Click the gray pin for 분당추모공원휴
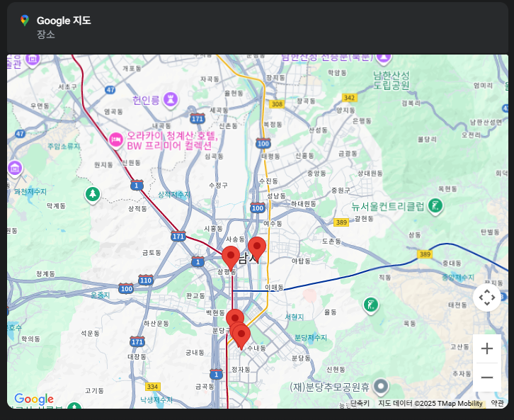 (x=381, y=387)
